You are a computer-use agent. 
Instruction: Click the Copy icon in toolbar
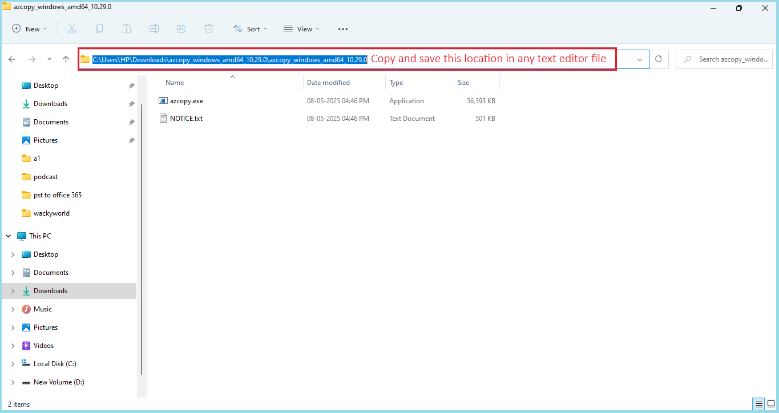click(99, 29)
